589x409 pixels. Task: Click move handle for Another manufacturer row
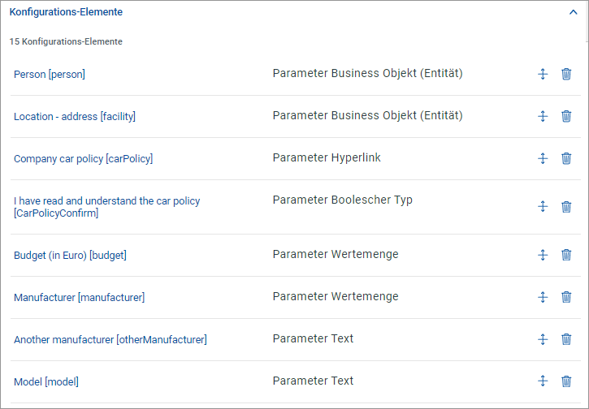(x=544, y=339)
